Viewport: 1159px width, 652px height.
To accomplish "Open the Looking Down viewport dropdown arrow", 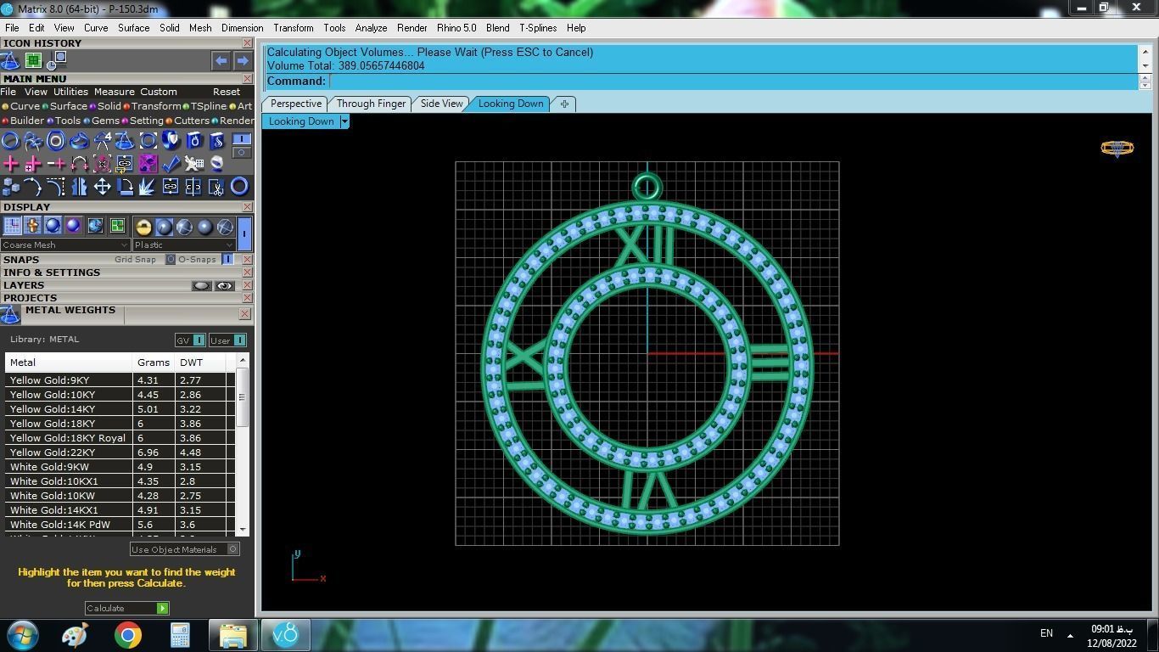I will pos(344,121).
